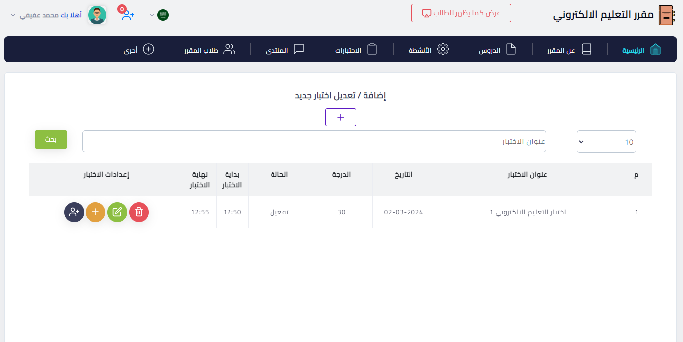Click the عنوان الاختبار search input field
This screenshot has height=342, width=683.
click(314, 142)
